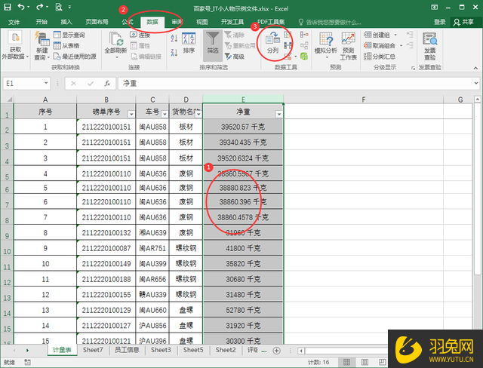Expand the formula bar

click(476, 83)
